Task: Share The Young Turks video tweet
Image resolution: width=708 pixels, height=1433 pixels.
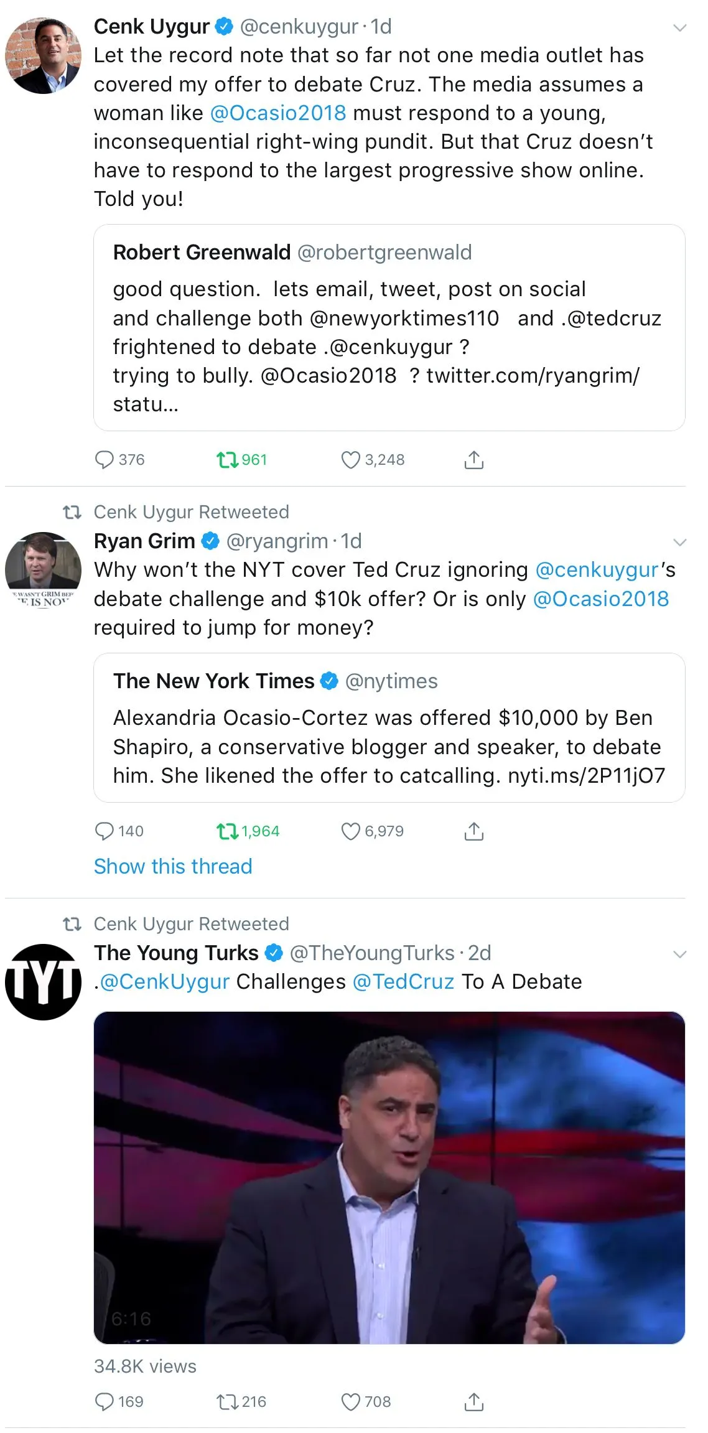Action: click(473, 1401)
